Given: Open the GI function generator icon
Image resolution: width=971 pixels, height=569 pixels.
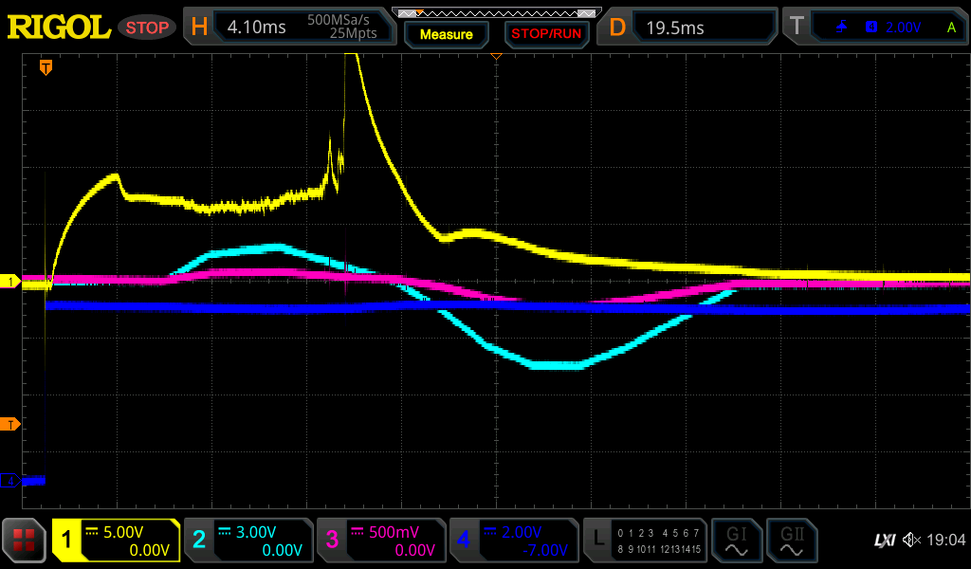Looking at the screenshot, I should 736,541.
